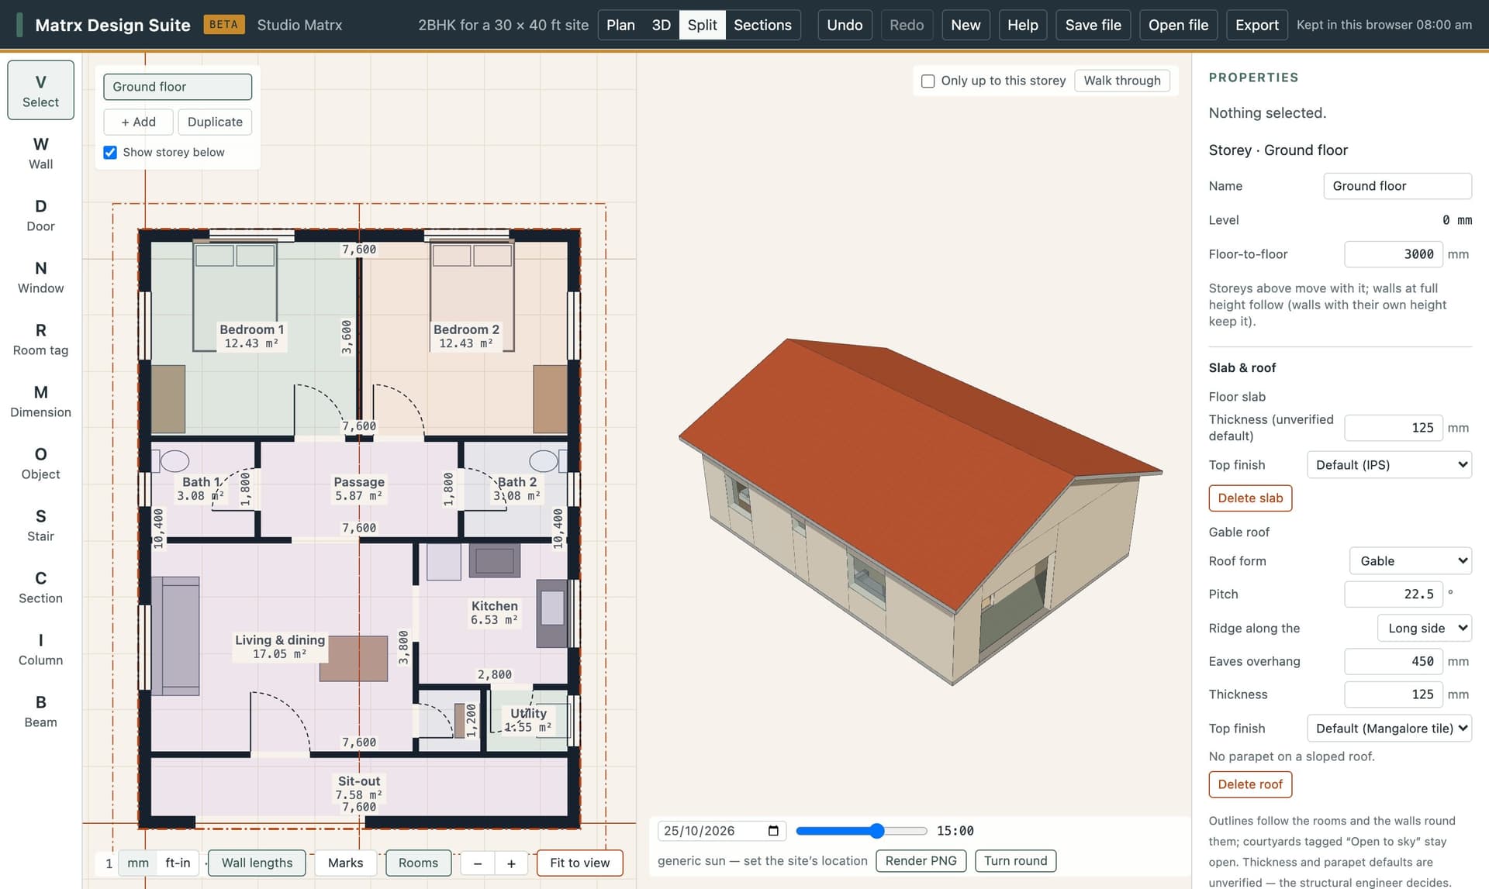Image resolution: width=1489 pixels, height=889 pixels.
Task: Click the Walk through button
Action: pyautogui.click(x=1122, y=81)
